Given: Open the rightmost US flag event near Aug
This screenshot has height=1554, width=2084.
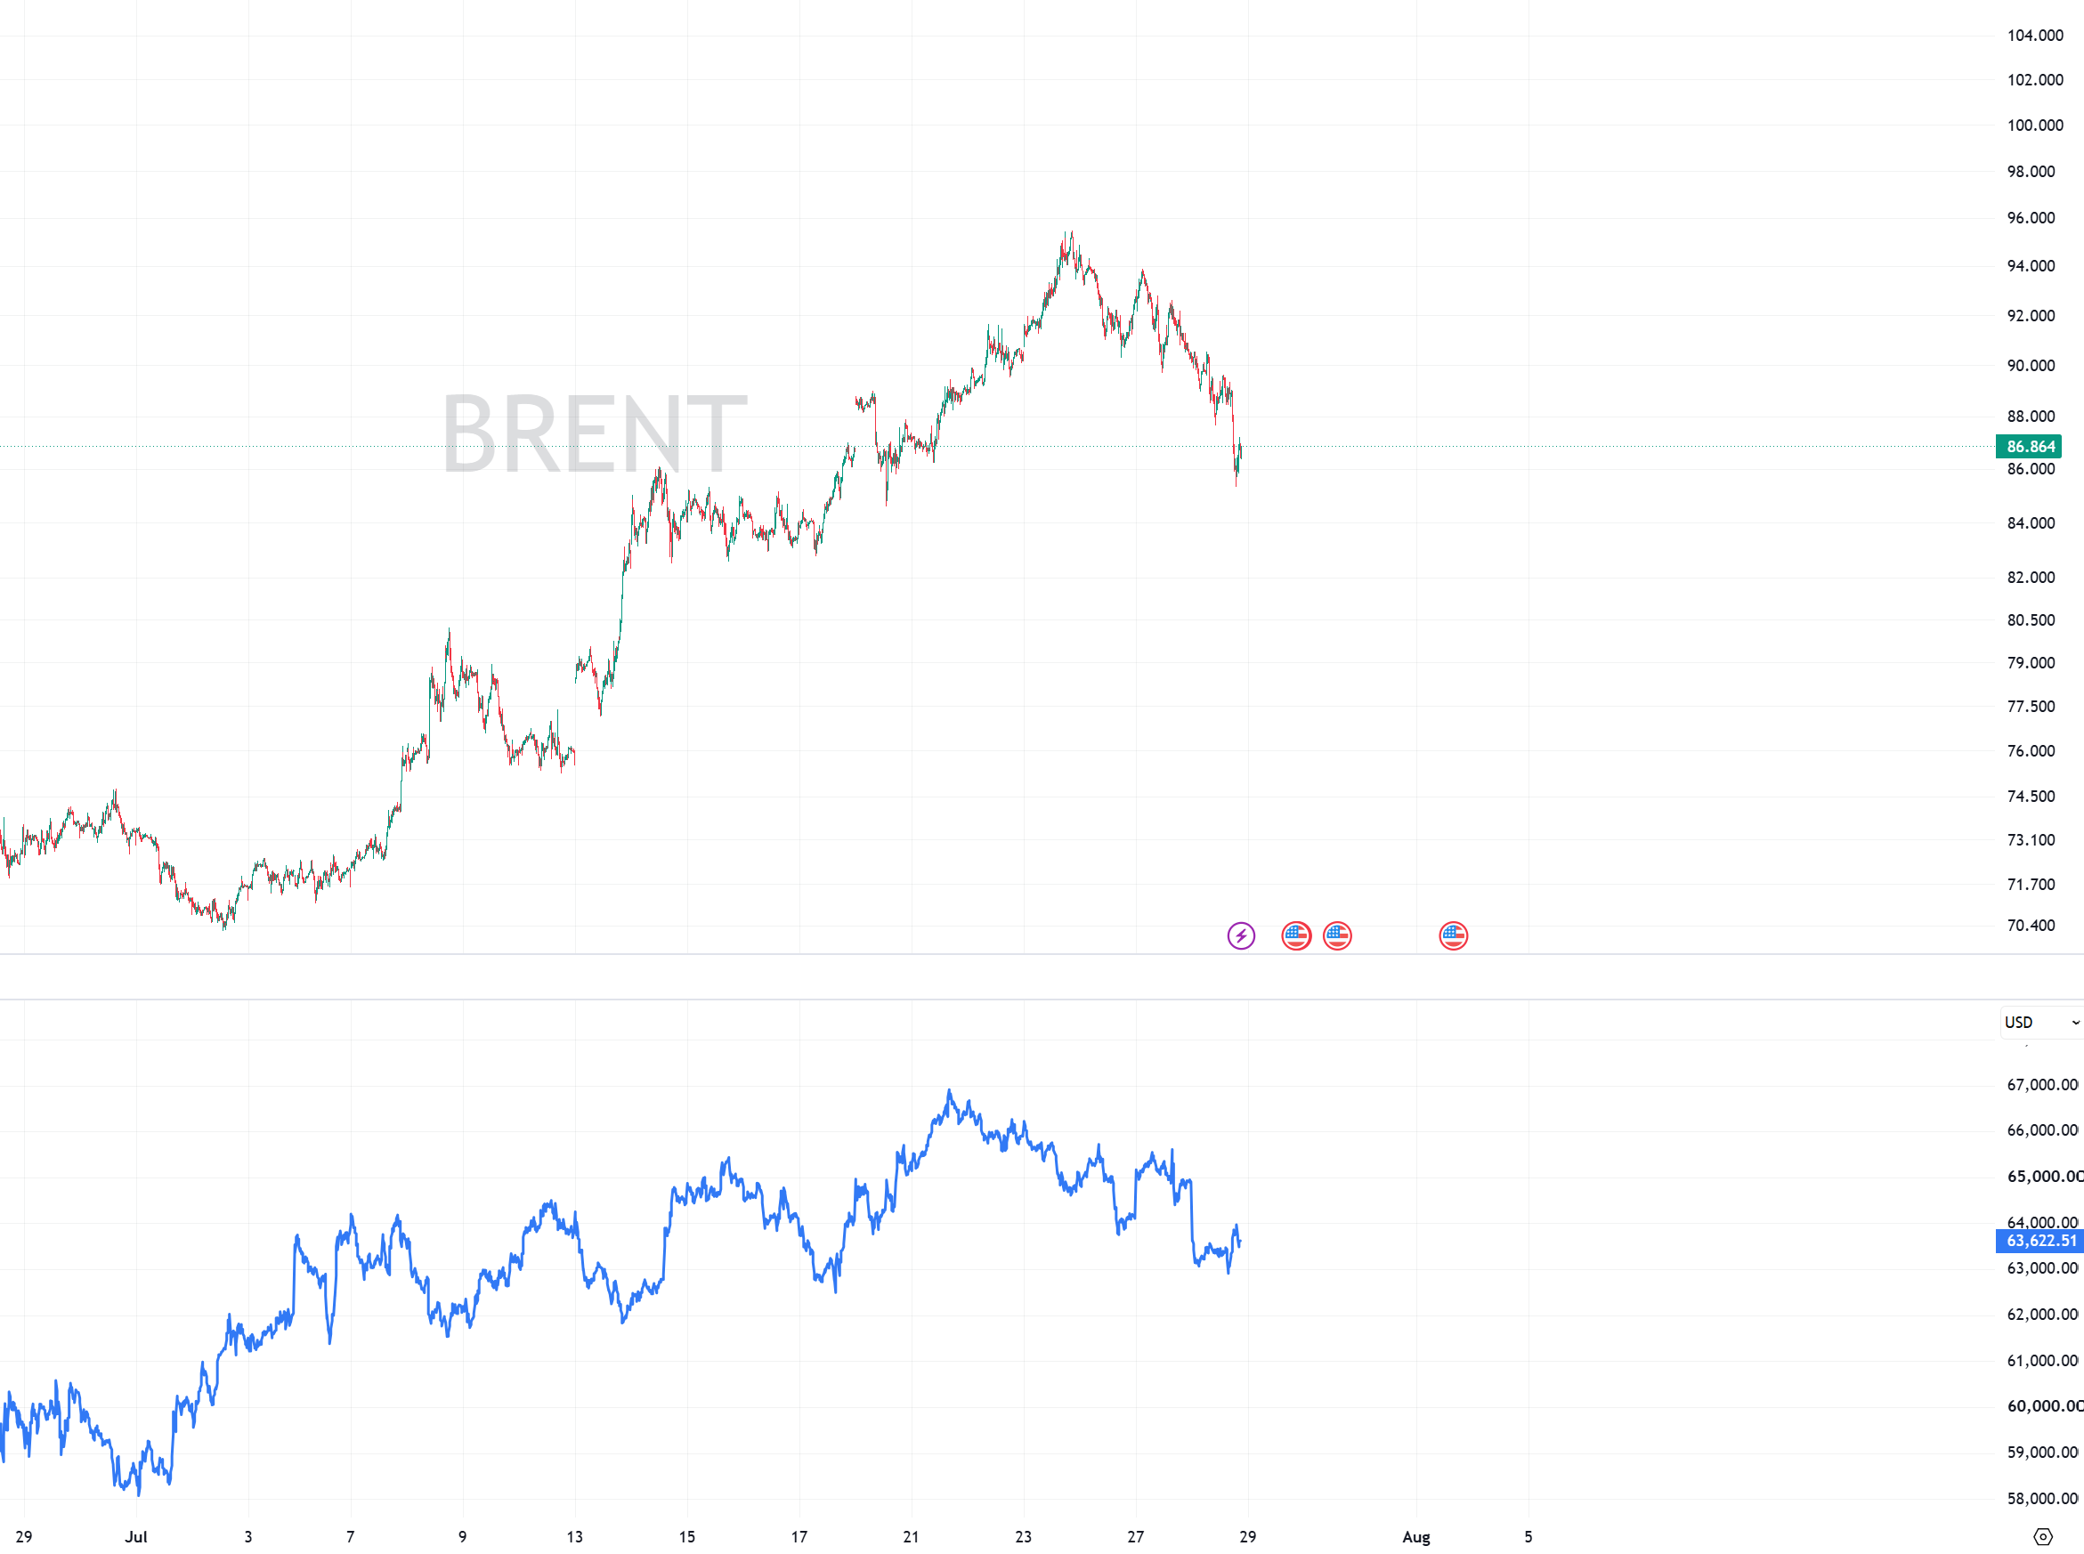Looking at the screenshot, I should pos(1454,936).
